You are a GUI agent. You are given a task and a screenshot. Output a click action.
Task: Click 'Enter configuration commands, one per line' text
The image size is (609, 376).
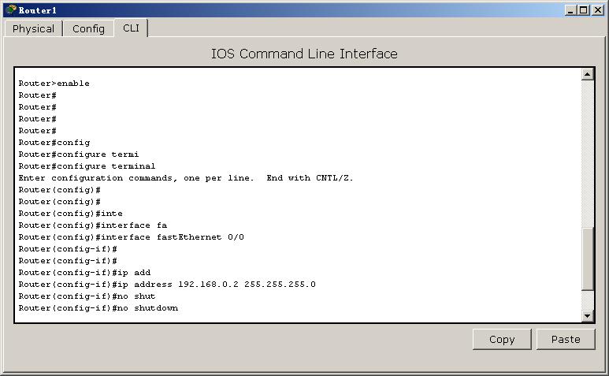[x=136, y=178]
